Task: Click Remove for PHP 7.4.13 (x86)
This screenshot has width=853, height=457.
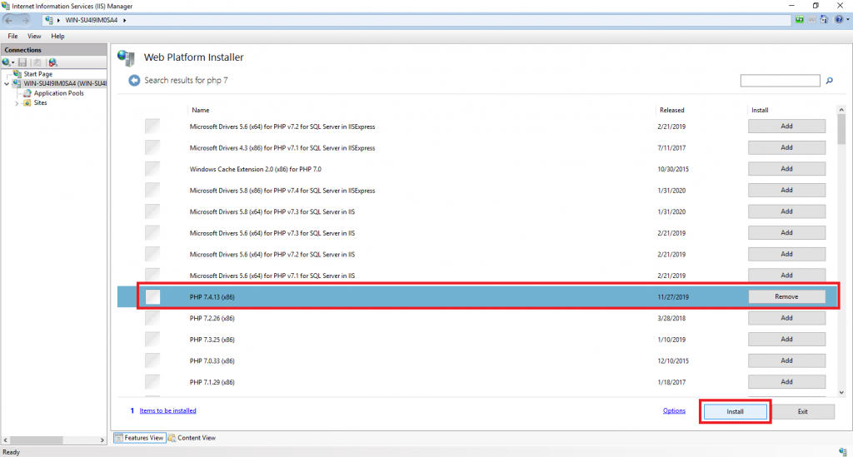Action: 786,296
